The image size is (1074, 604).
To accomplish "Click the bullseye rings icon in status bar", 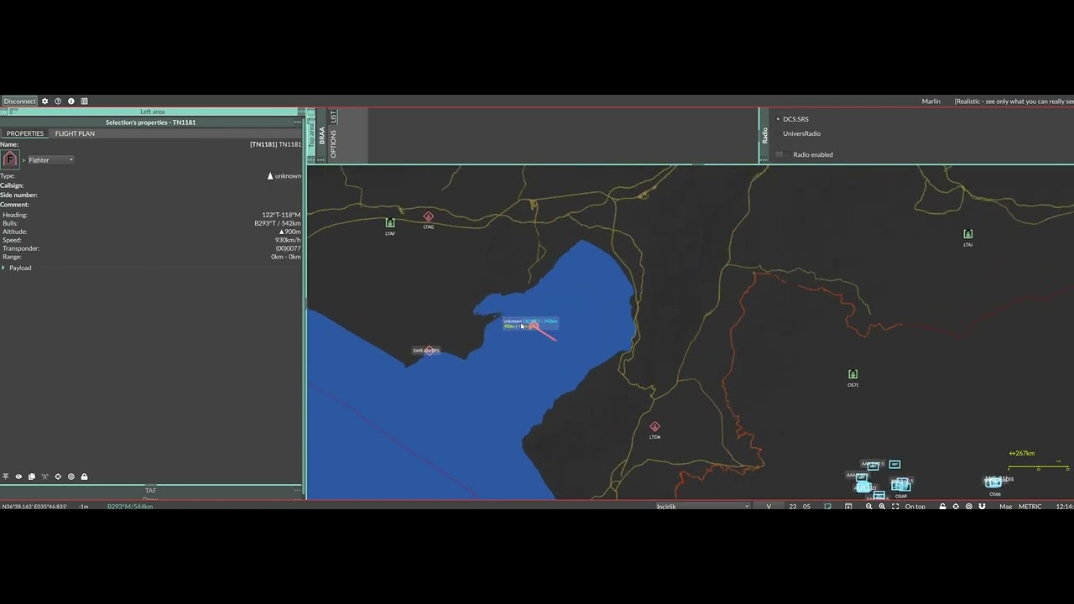I will (x=969, y=507).
